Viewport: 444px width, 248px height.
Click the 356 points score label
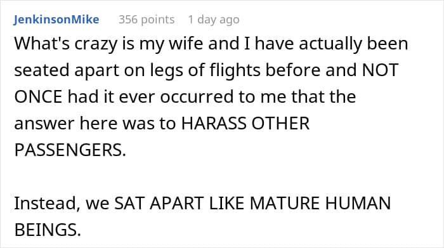(147, 20)
